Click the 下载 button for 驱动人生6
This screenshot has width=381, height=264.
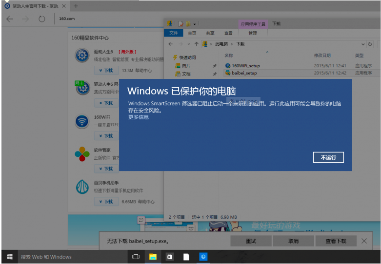click(106, 70)
